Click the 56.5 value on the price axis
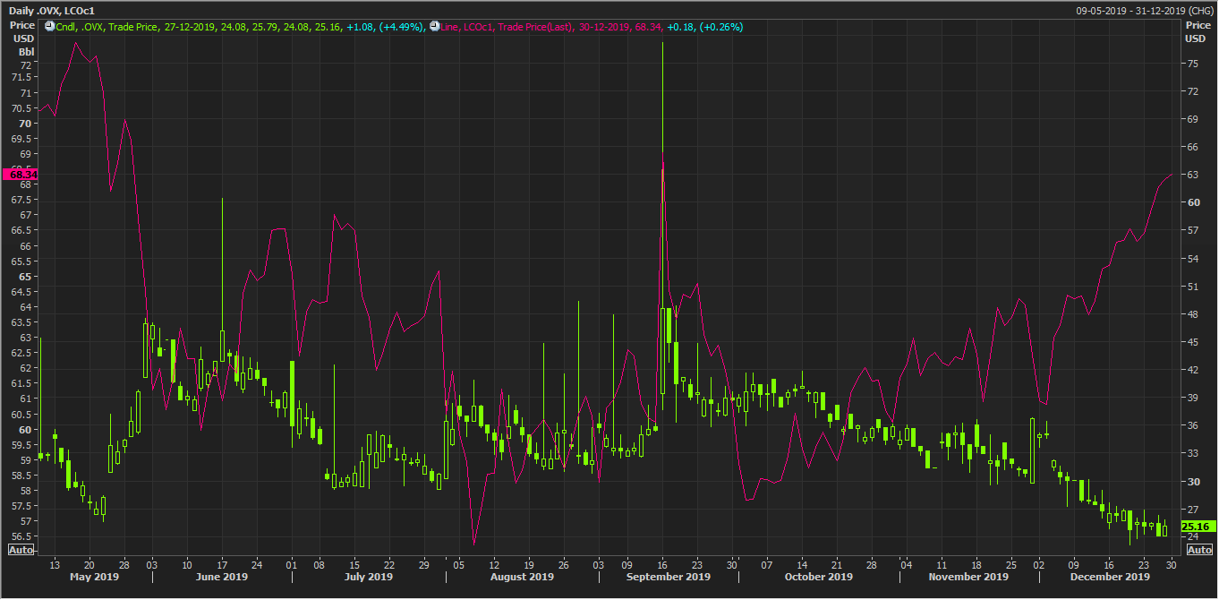This screenshot has height=600, width=1219. click(x=23, y=536)
